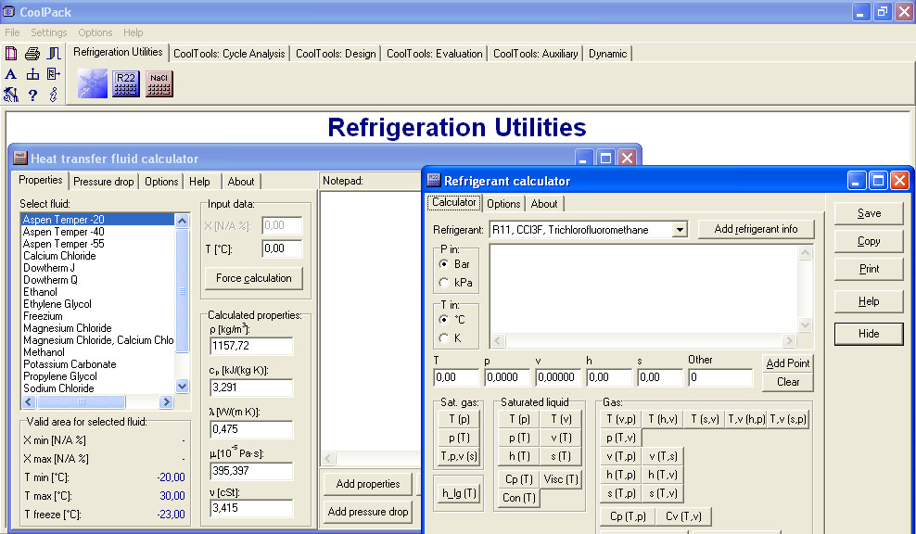Open the Refrigerant dropdown list
Viewport: 916px width, 534px height.
(680, 229)
